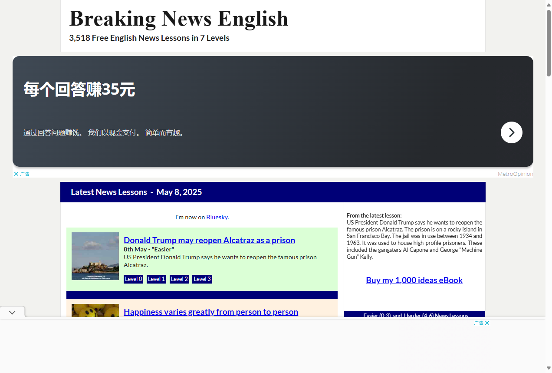The height and width of the screenshot is (373, 552).
Task: Click the Breaking News English title
Action: point(178,18)
